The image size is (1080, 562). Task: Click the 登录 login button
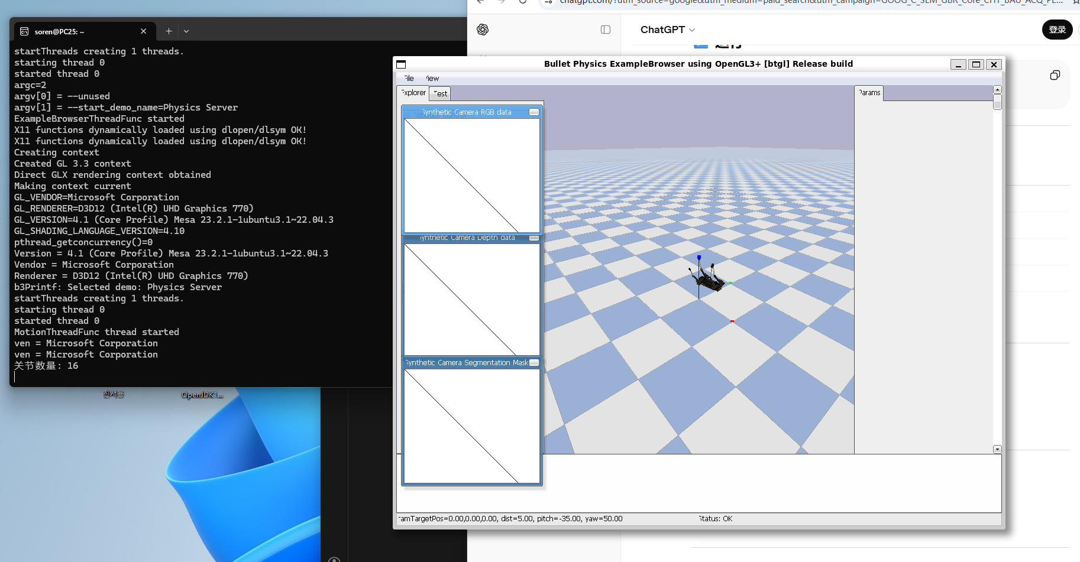tap(1057, 30)
